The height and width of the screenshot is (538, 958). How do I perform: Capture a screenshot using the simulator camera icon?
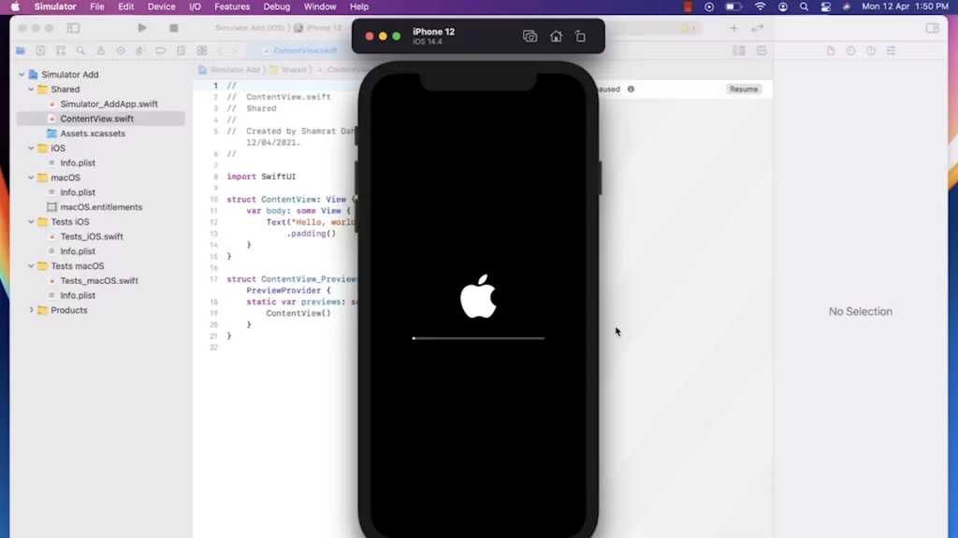click(530, 35)
